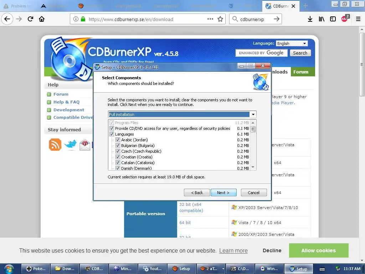The width and height of the screenshot is (365, 274).
Task: Show site info icon in address bar
Action: pyautogui.click(x=76, y=19)
